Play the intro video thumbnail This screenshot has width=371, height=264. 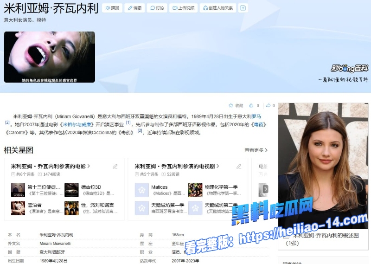(x=50, y=57)
